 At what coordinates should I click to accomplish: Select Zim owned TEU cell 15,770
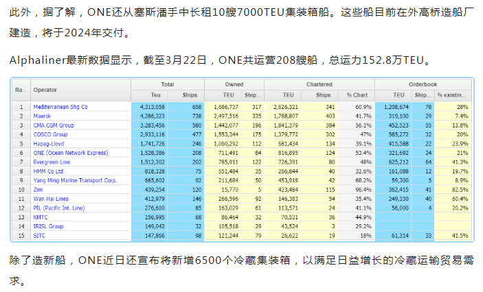pyautogui.click(x=223, y=190)
